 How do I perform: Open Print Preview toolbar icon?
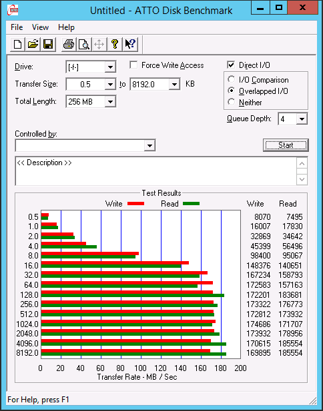(84, 44)
